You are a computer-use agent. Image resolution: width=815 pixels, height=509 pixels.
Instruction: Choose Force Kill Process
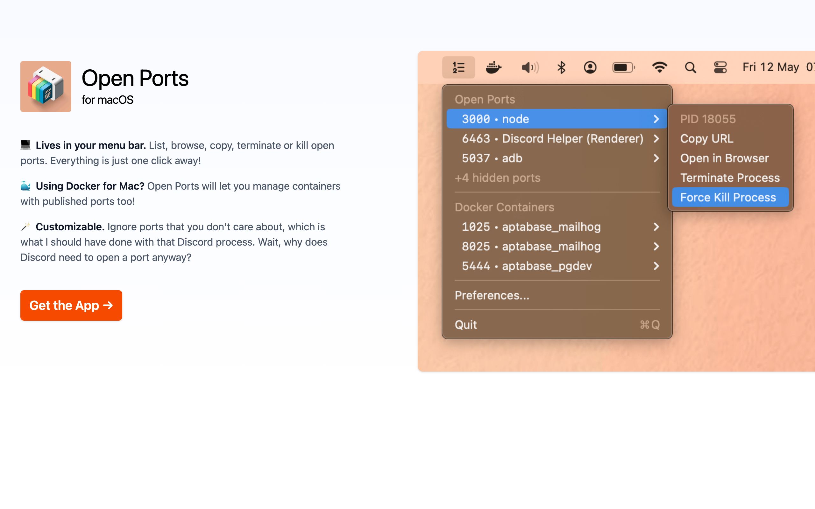(x=730, y=197)
